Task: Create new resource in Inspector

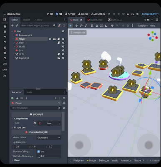Action: 13,98
